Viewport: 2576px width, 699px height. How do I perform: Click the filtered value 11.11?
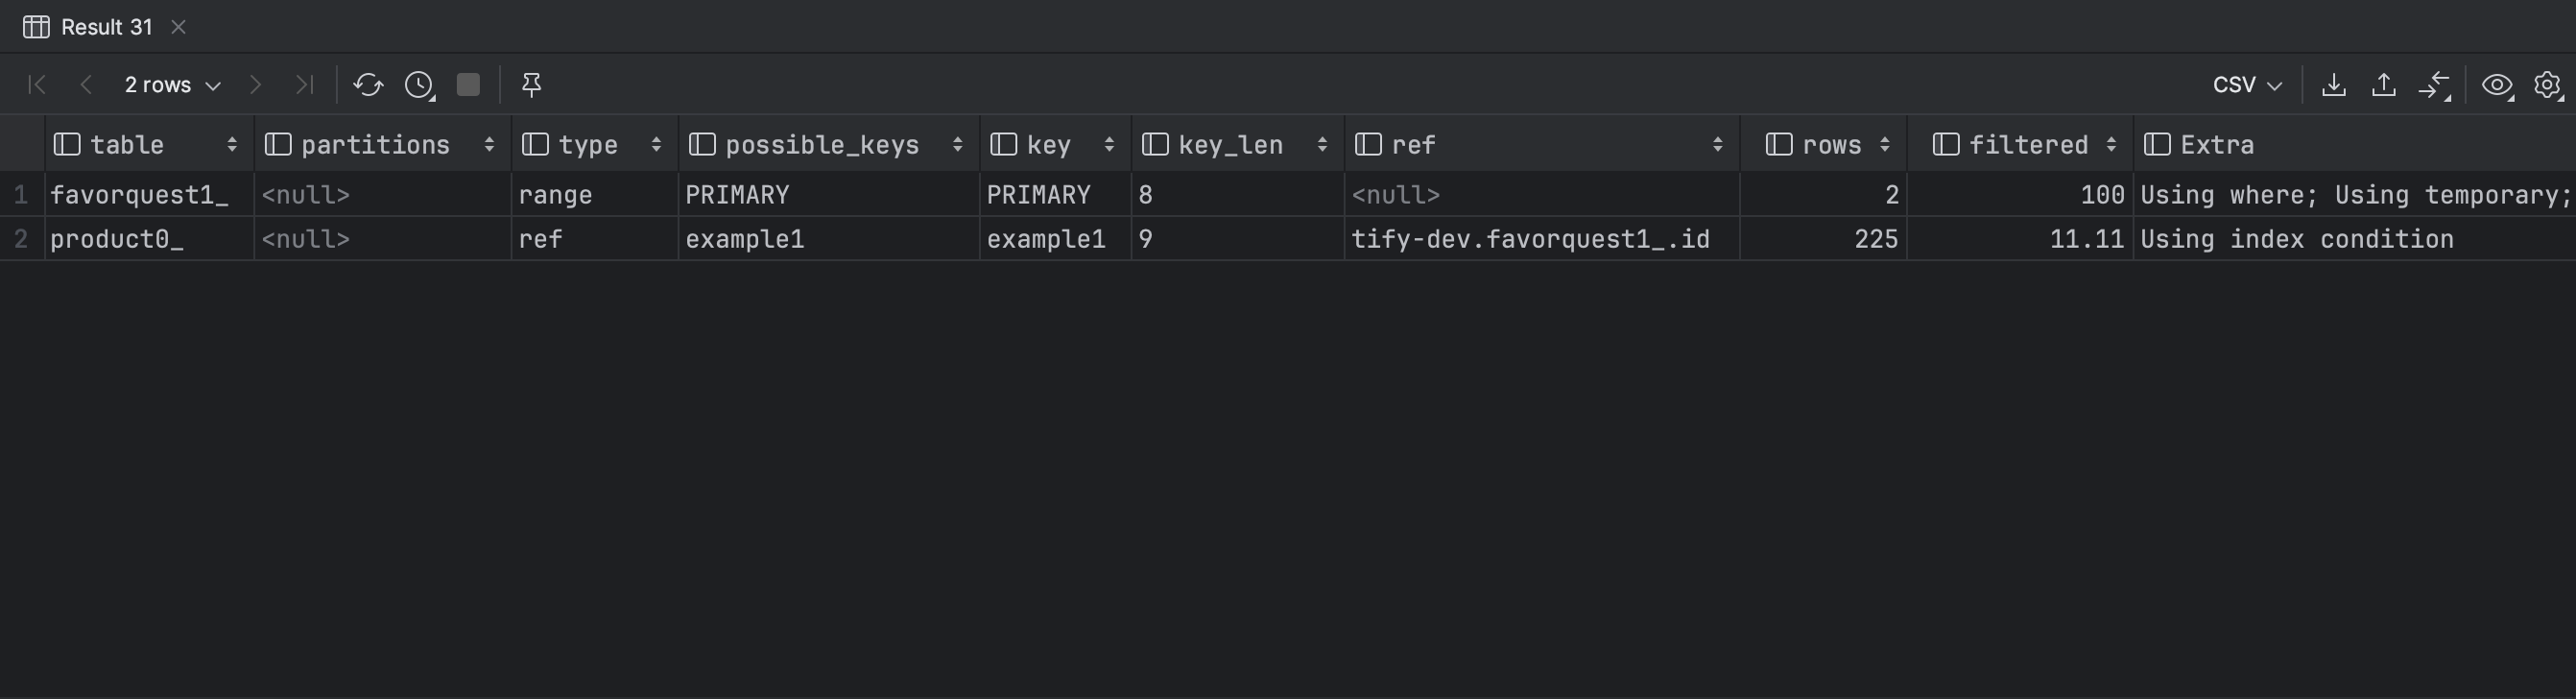tap(2020, 239)
